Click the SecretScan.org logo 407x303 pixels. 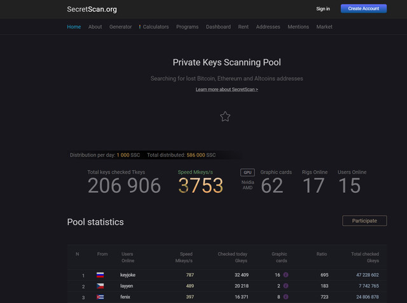[92, 10]
